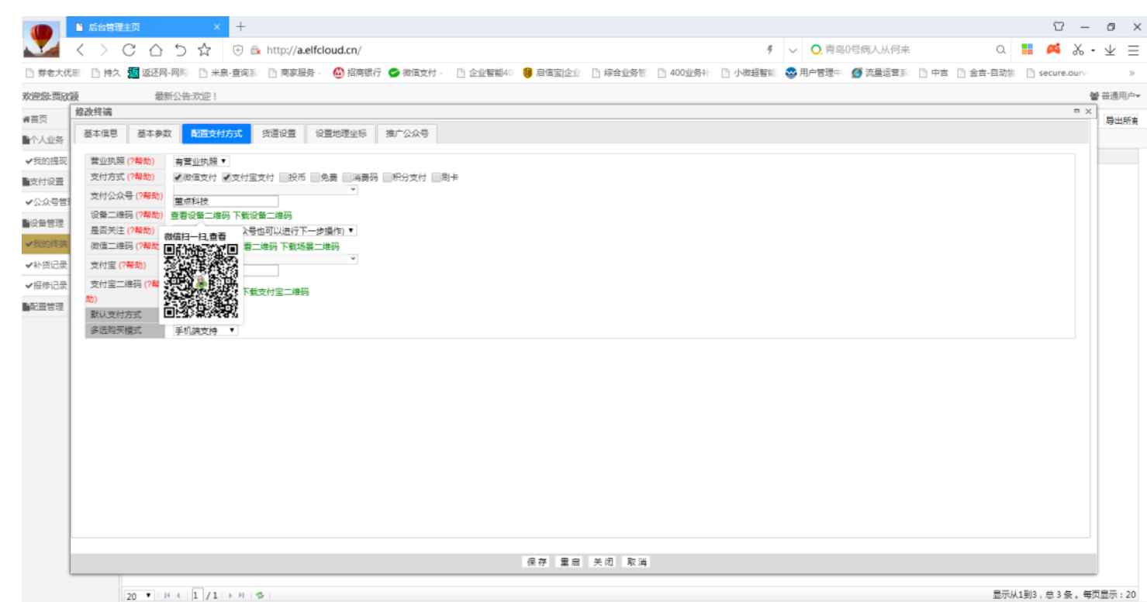Viewport: 1147px width, 602px height.
Task: Reload the page with the refresh icon
Action: pos(129,50)
